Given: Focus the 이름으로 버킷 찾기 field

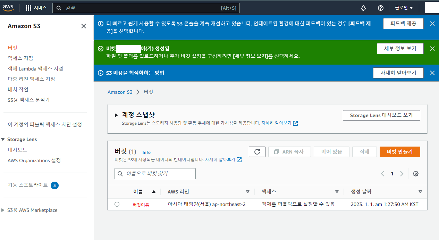Looking at the screenshot, I should (x=155, y=174).
